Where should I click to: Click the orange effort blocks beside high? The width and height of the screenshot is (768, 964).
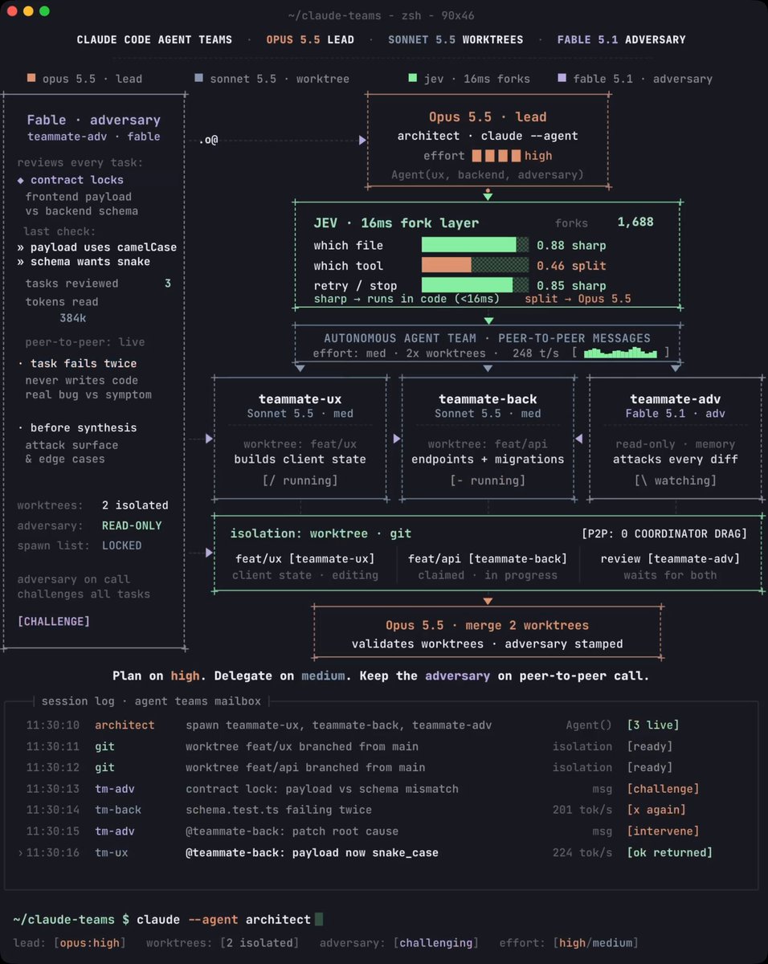click(496, 156)
